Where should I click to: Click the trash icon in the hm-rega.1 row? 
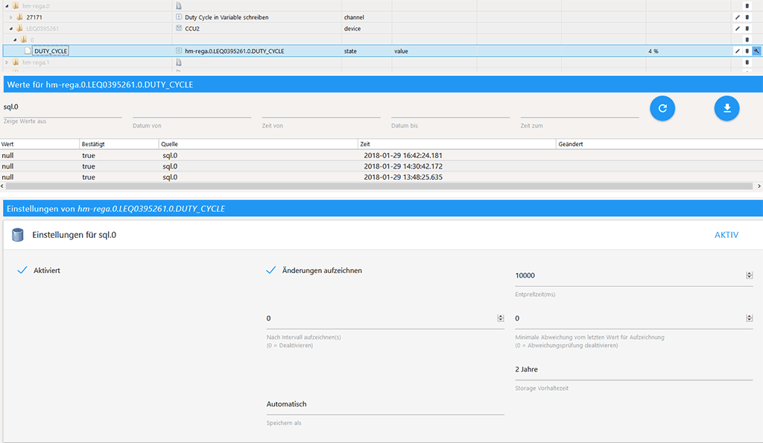point(747,63)
